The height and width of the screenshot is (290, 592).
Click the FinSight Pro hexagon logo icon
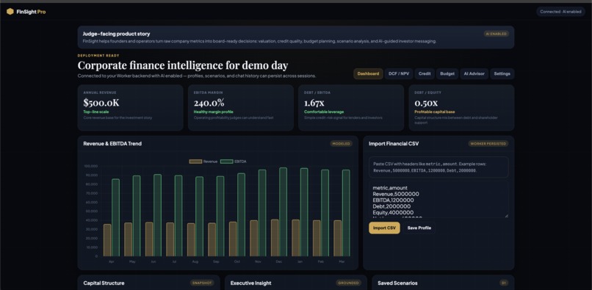pos(10,12)
